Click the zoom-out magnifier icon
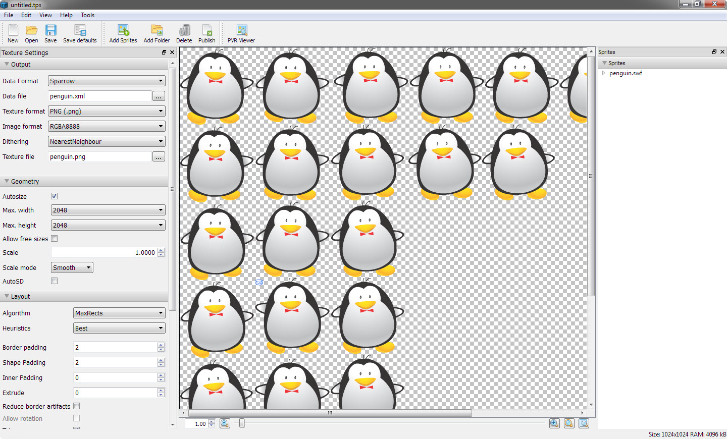 pyautogui.click(x=225, y=423)
